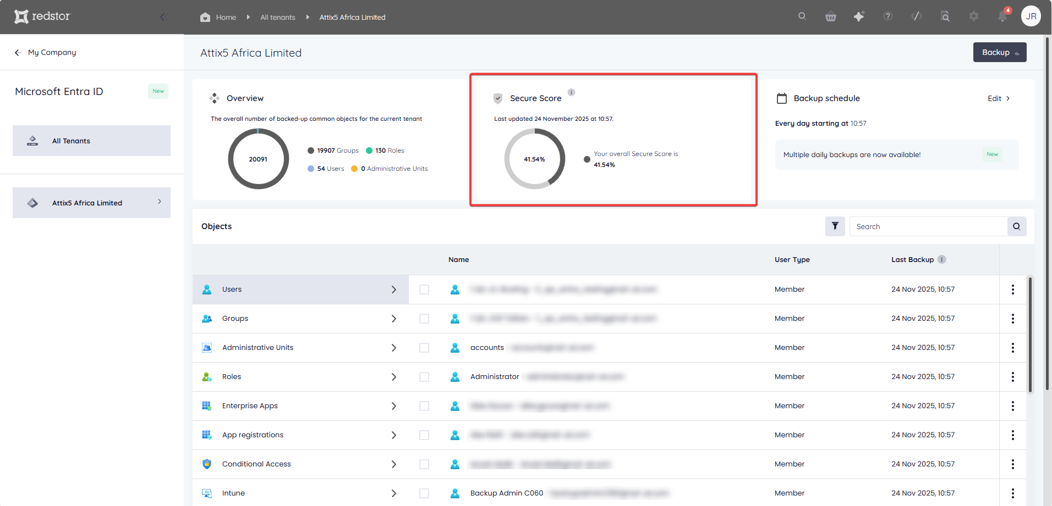Screen dimensions: 1052x506
Task: Tick checkbox in first user row
Action: tap(424, 290)
